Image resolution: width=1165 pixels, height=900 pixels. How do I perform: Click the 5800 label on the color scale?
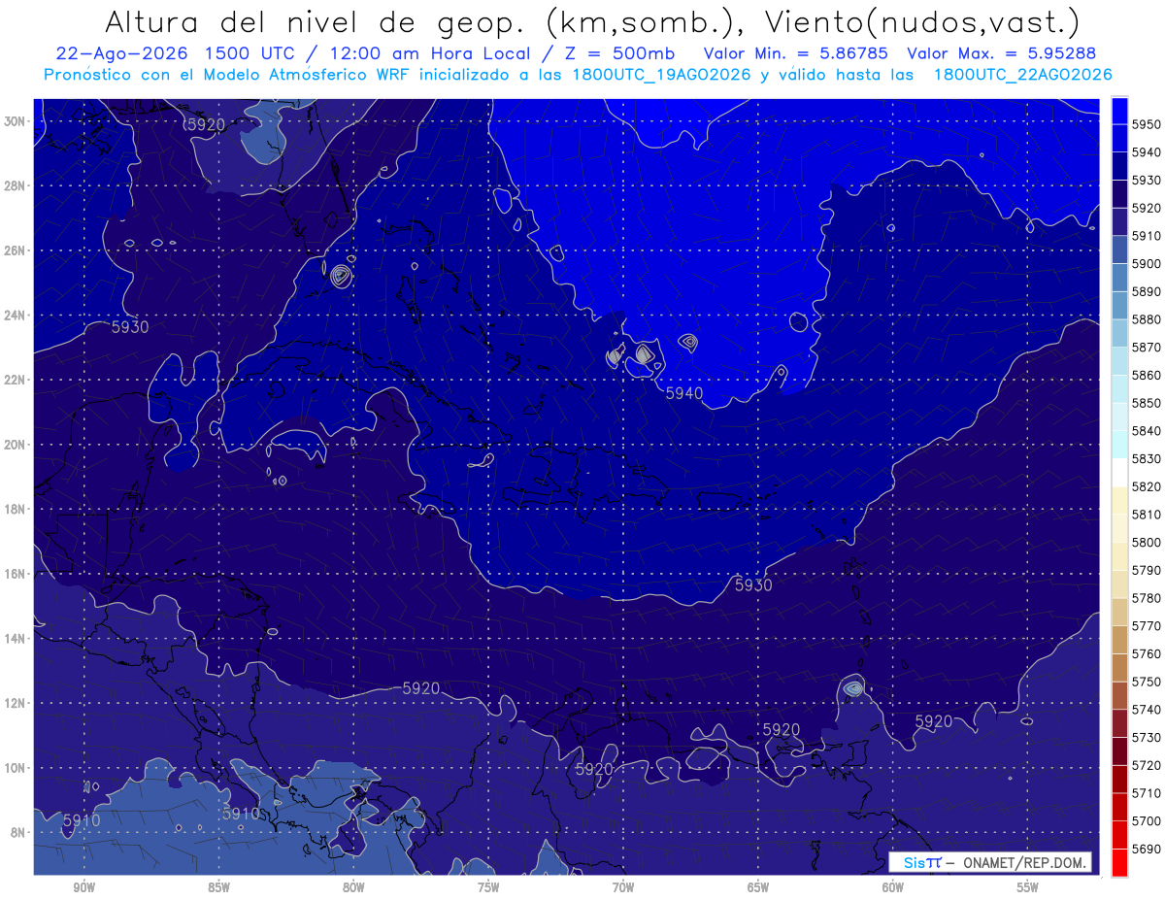click(x=1148, y=542)
